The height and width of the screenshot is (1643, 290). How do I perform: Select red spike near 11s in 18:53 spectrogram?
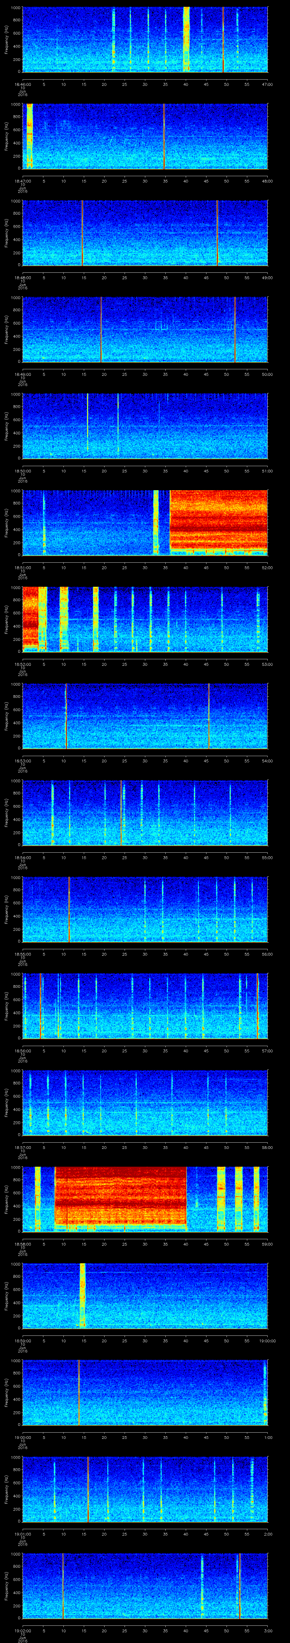(x=66, y=716)
